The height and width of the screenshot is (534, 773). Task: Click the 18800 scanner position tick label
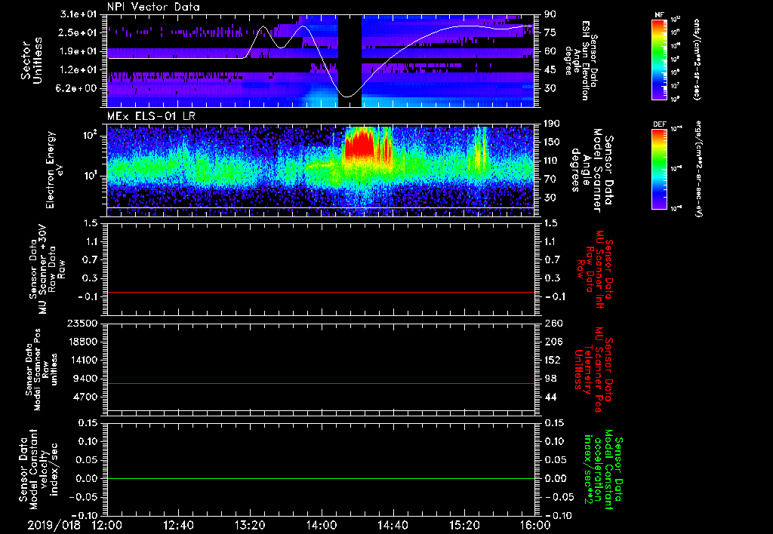coord(82,342)
